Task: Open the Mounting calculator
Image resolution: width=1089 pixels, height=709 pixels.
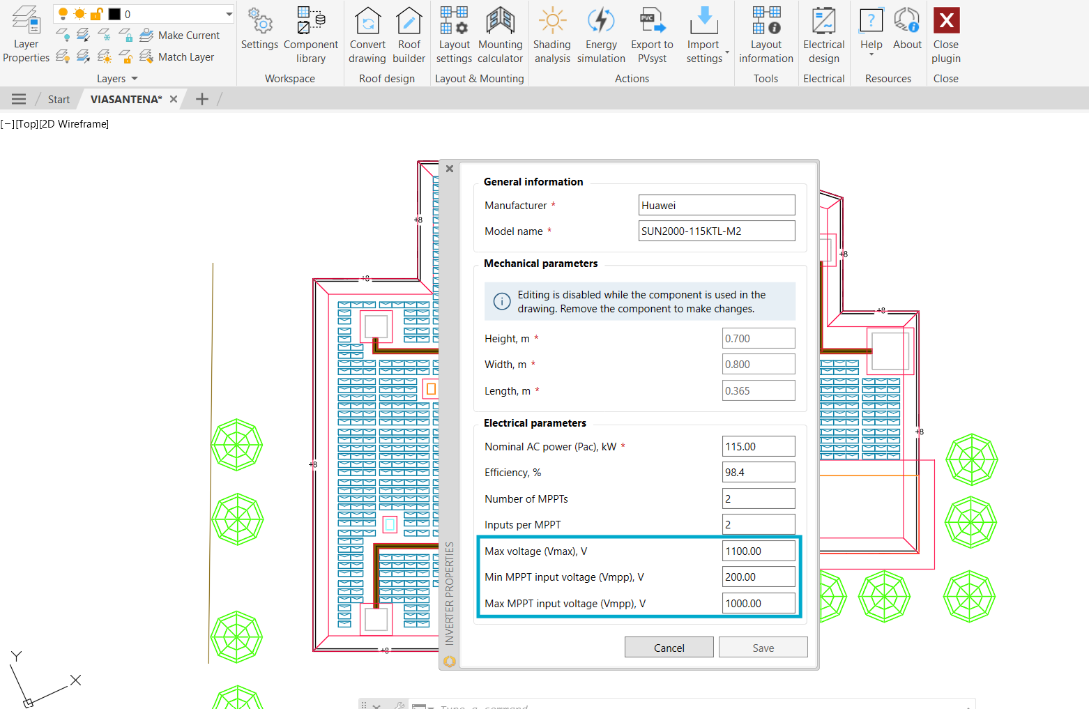Action: (x=501, y=35)
